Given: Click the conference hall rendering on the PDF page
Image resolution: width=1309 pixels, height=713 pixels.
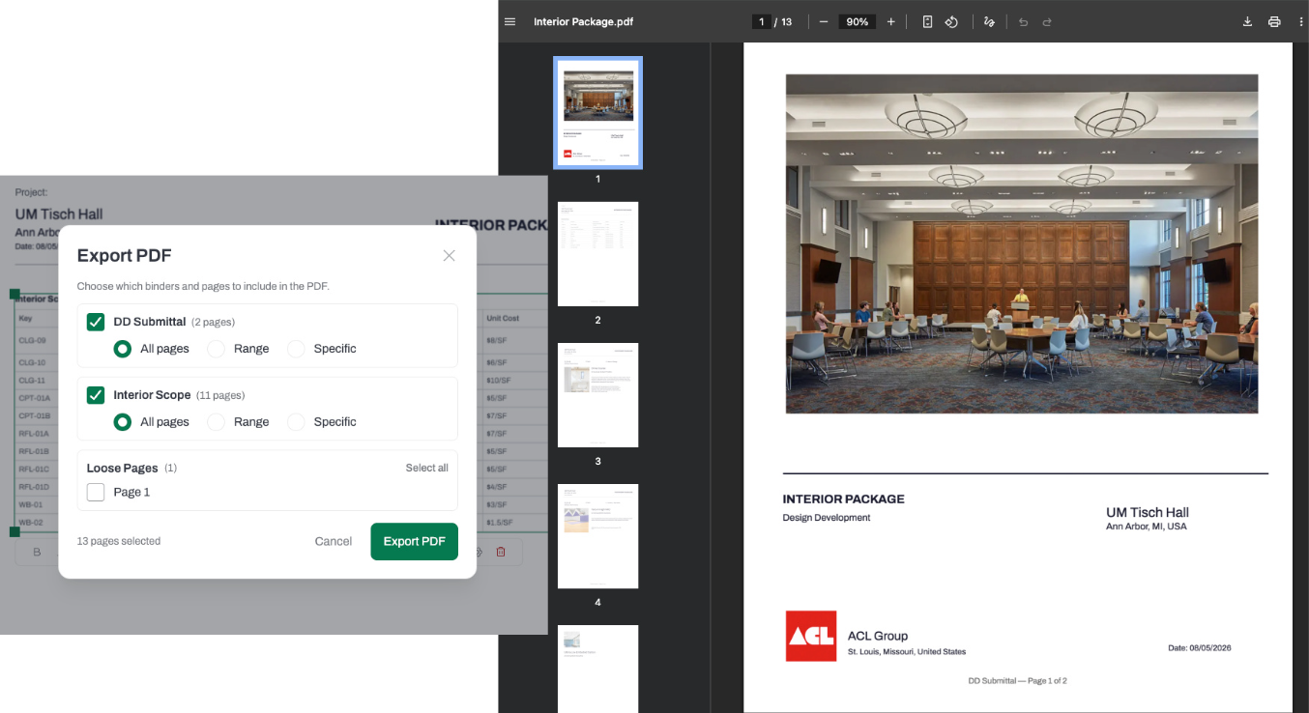Looking at the screenshot, I should pos(1022,243).
